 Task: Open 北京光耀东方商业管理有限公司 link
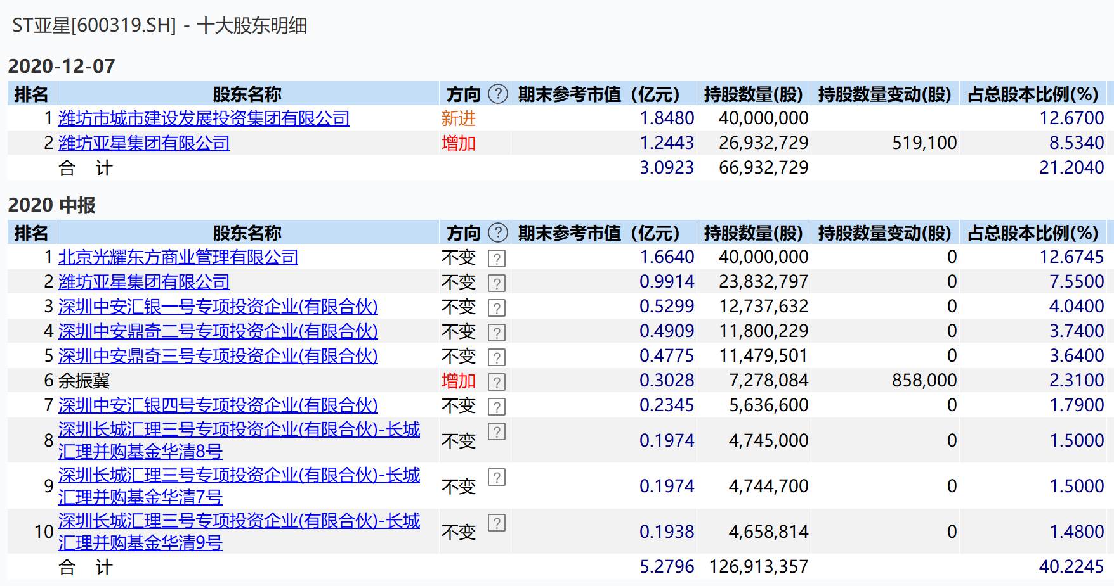pyautogui.click(x=178, y=257)
